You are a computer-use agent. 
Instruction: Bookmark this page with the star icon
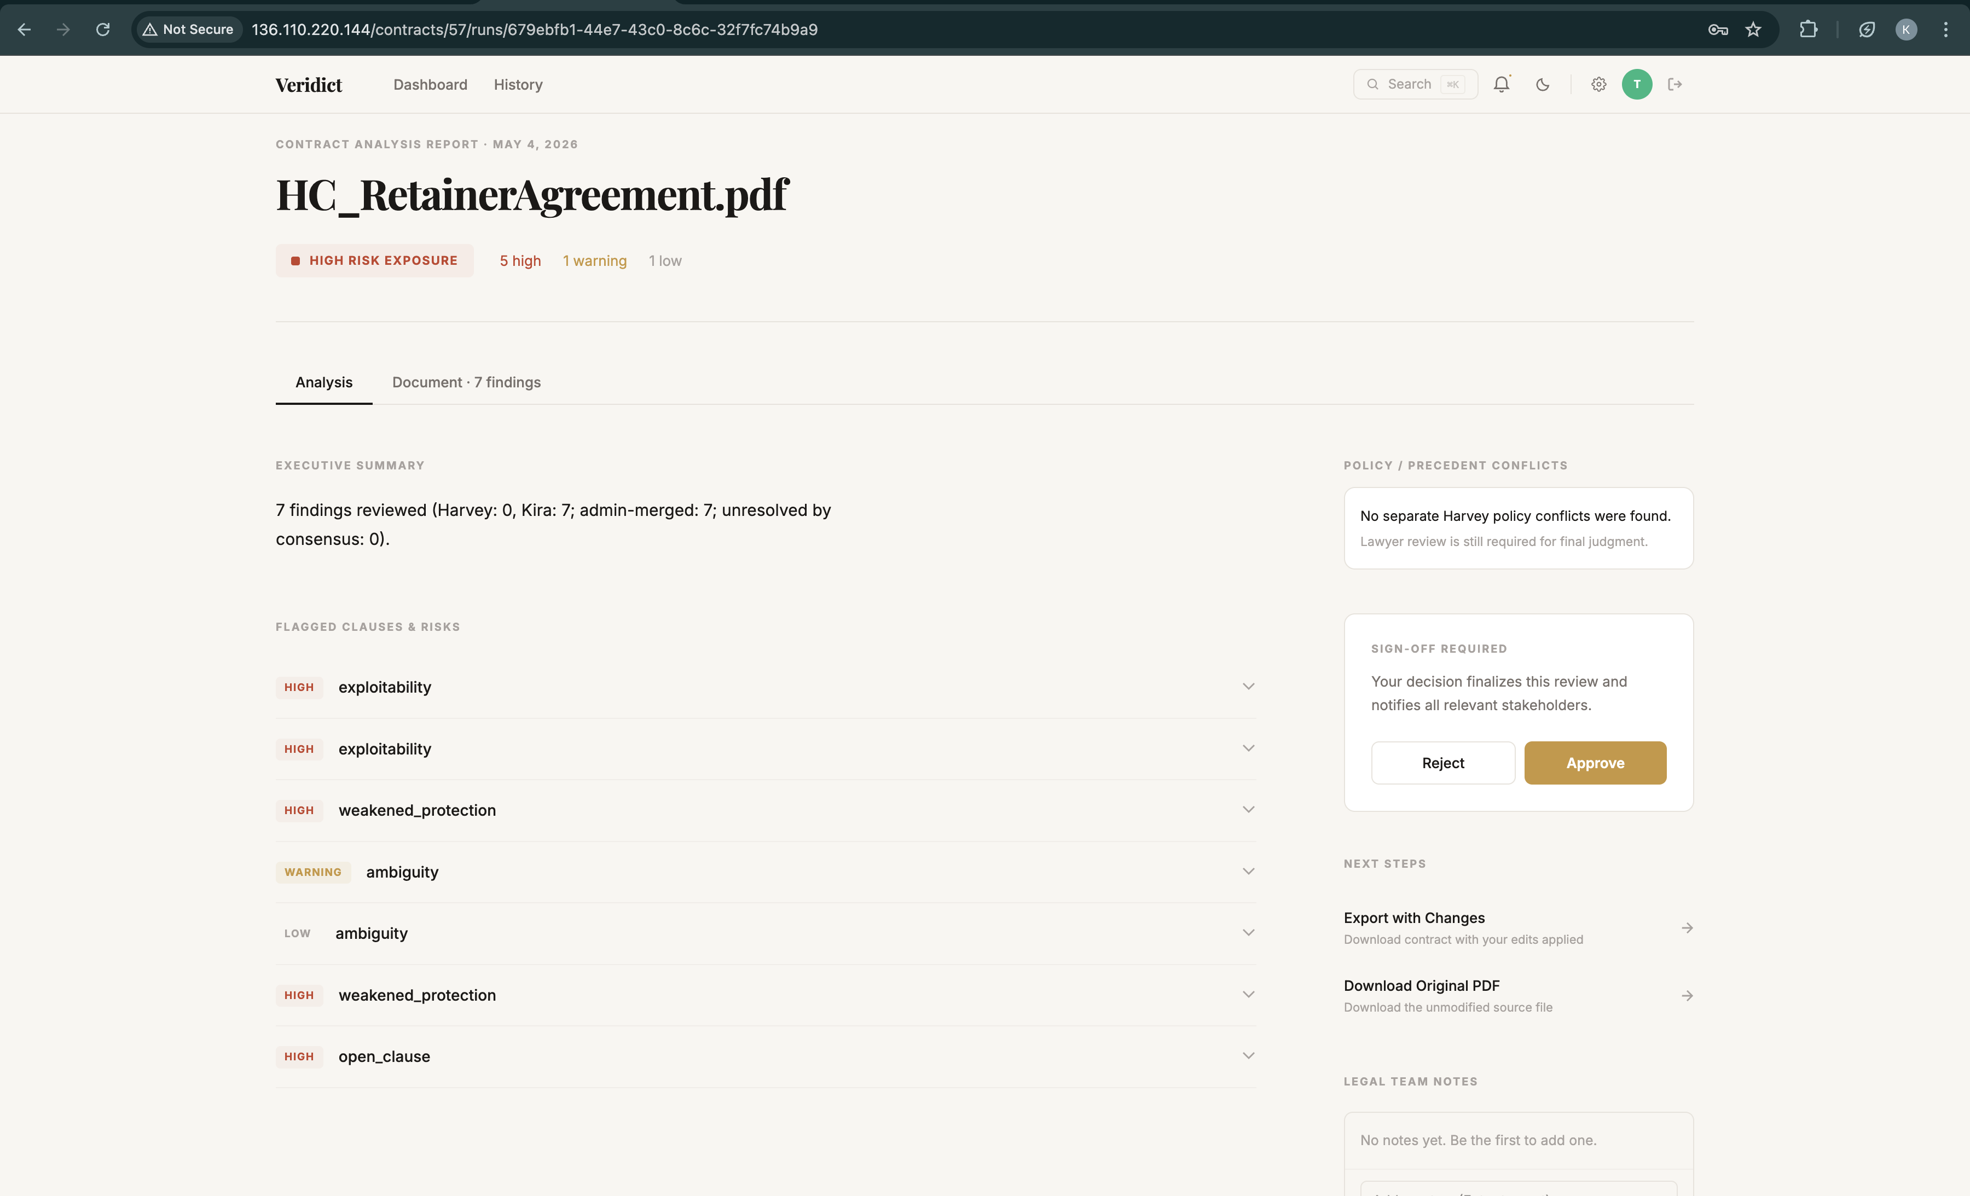pos(1753,30)
